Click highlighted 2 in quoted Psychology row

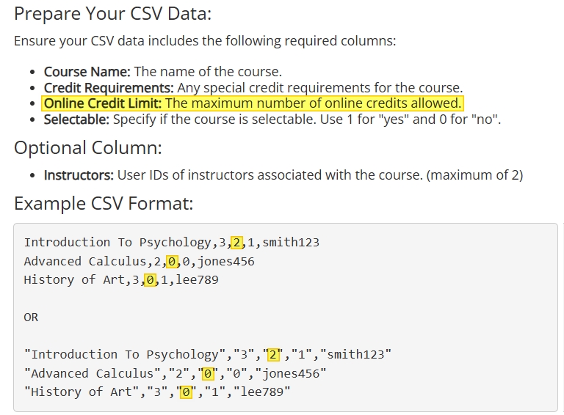[272, 355]
